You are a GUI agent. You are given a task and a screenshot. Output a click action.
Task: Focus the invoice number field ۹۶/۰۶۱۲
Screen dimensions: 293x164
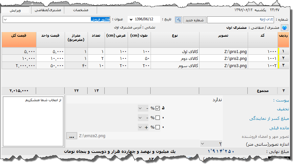[240, 20]
